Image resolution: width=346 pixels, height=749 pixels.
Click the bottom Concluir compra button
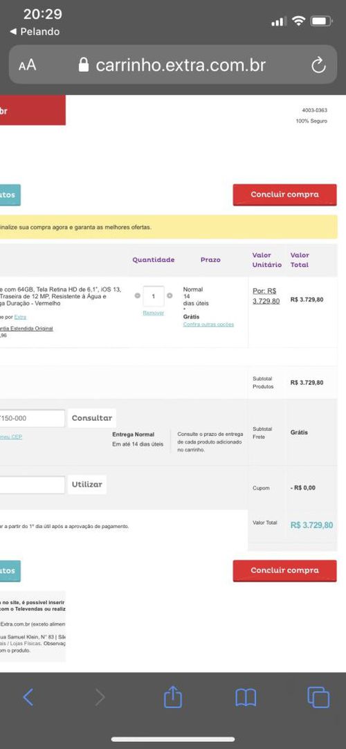click(284, 571)
